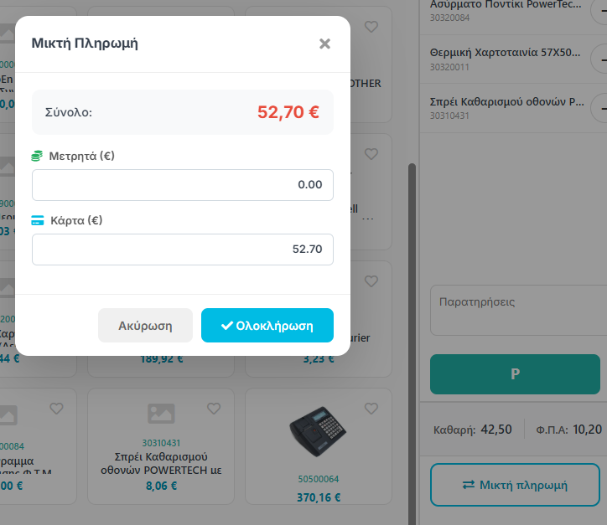The height and width of the screenshot is (525, 607).
Task: Open the cash register product image
Action: click(319, 434)
